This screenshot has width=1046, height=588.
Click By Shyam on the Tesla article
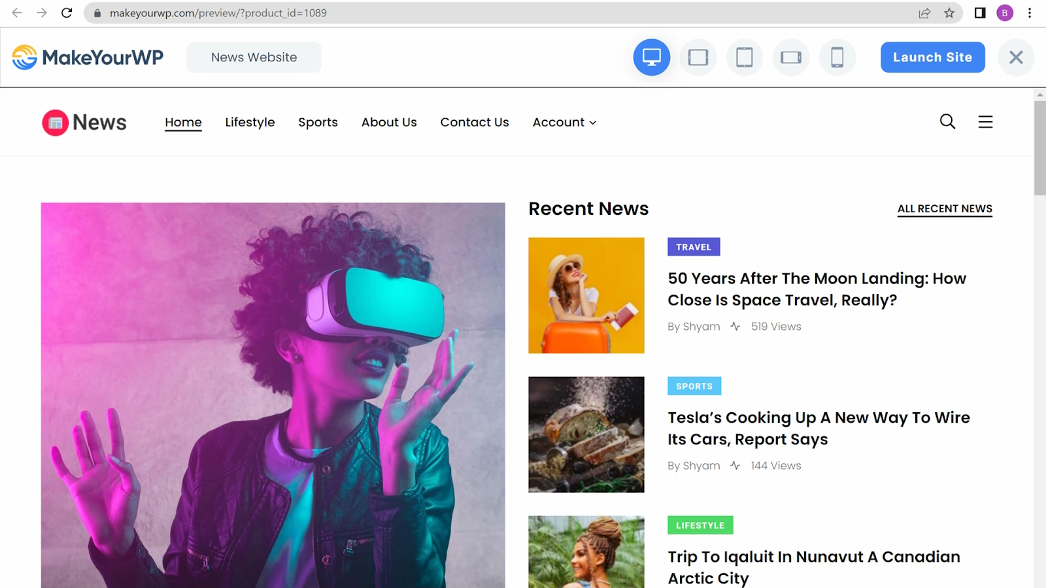tap(694, 466)
